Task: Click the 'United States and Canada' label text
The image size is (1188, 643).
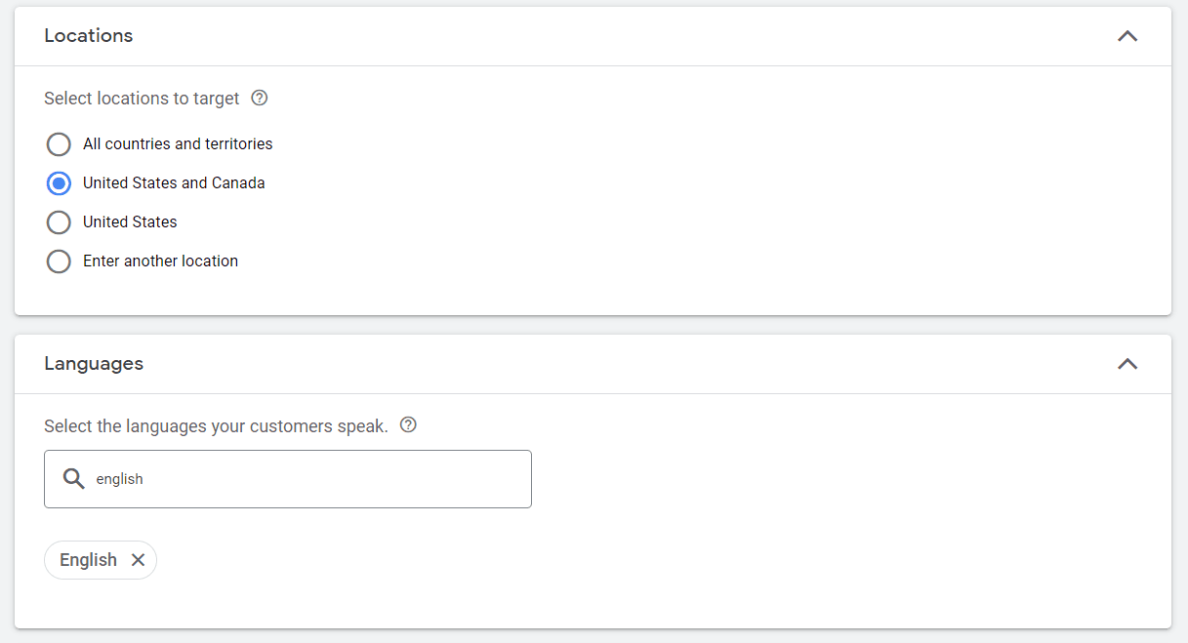Action: click(174, 183)
